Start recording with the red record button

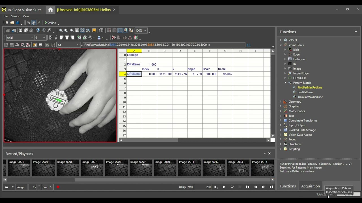tap(58, 187)
